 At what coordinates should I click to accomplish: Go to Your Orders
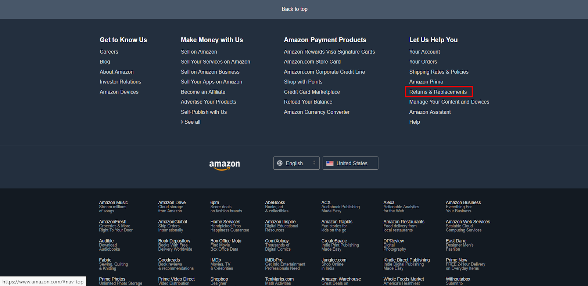pos(423,62)
